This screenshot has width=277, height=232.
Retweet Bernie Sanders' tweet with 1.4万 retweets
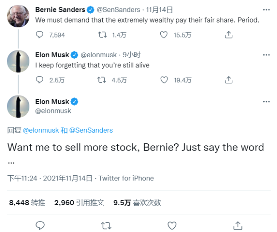point(102,35)
